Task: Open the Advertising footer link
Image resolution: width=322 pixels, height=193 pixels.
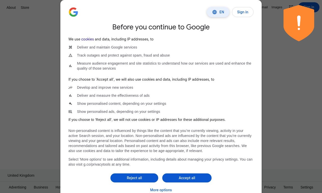Action: point(17,187)
